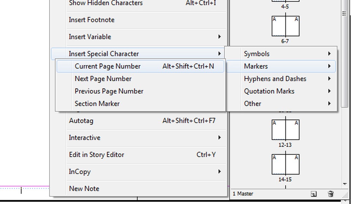Insert a Section Marker
Viewport: 351px width, 204px height.
coord(97,104)
